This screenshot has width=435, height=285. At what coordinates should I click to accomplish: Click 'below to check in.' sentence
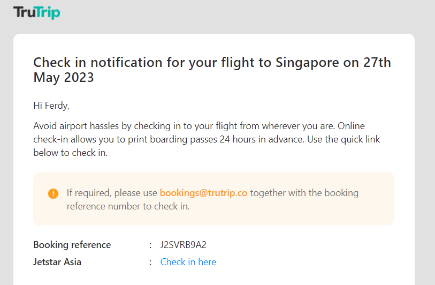71,153
